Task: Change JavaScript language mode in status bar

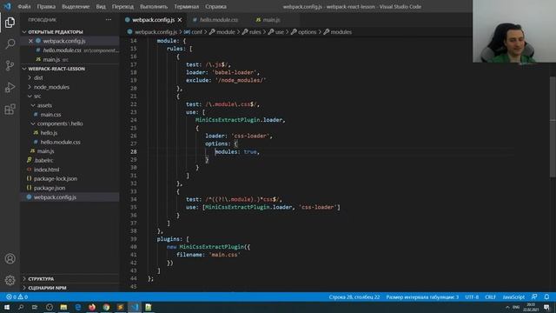Action: click(x=513, y=297)
